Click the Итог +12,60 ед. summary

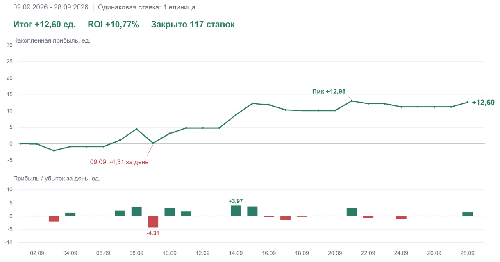point(45,25)
